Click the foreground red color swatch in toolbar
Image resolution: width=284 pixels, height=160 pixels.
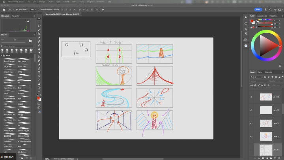click(x=38, y=97)
